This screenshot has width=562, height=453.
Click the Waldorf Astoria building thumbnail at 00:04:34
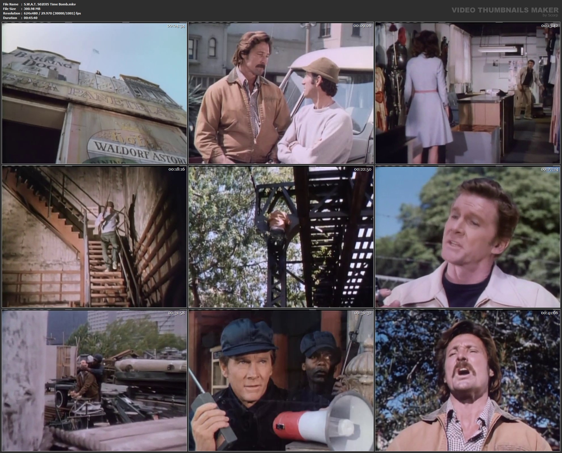click(94, 93)
